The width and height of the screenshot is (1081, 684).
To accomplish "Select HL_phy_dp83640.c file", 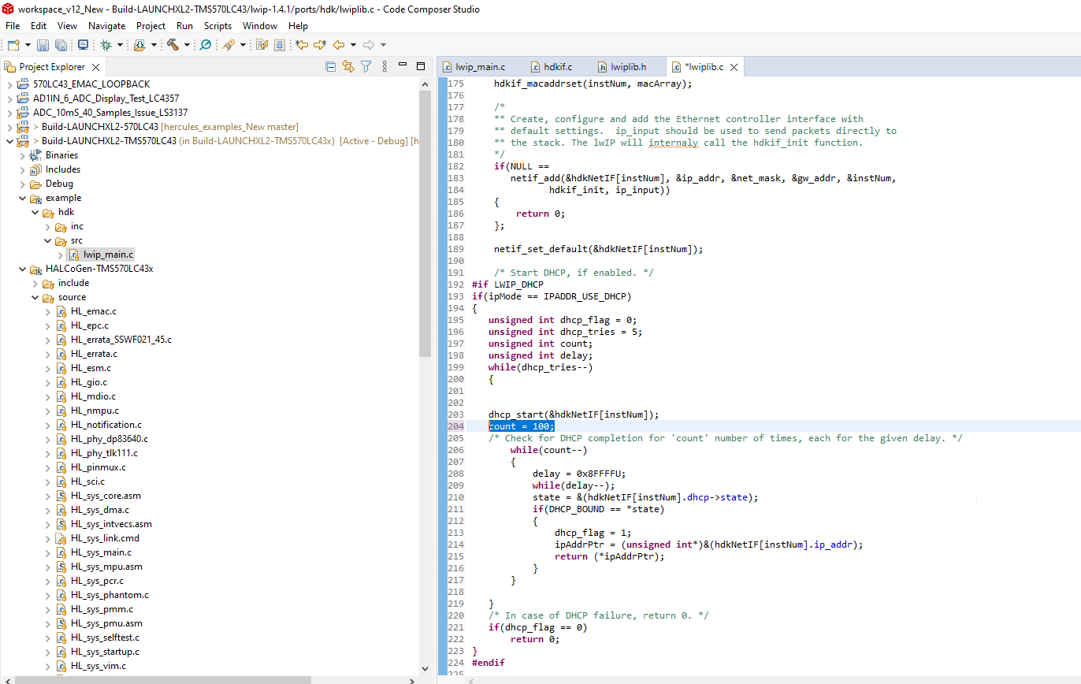I will [x=109, y=439].
